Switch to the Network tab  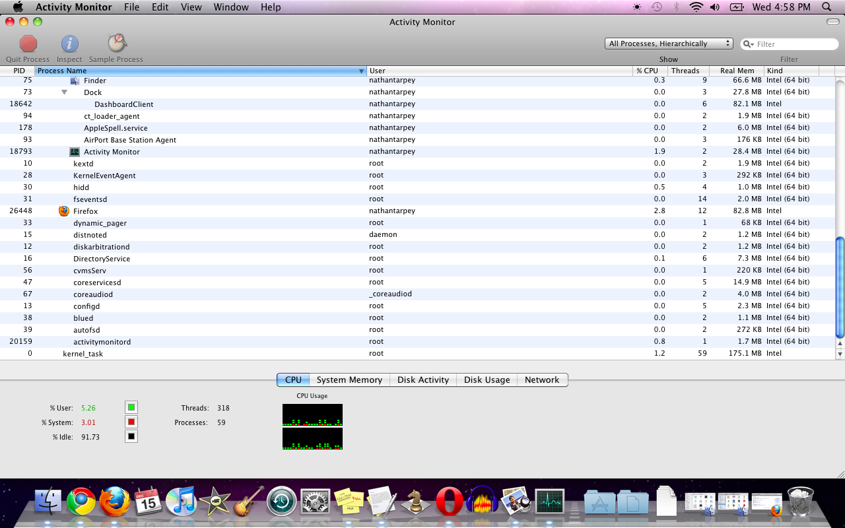(542, 379)
